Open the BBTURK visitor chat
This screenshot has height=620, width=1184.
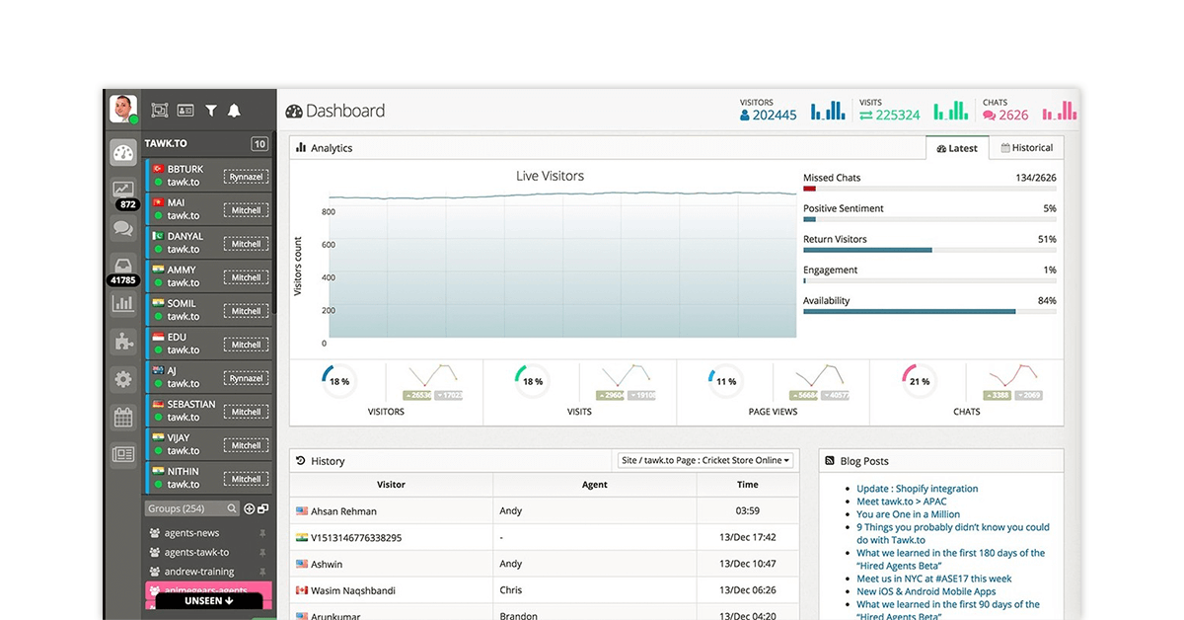pos(208,176)
